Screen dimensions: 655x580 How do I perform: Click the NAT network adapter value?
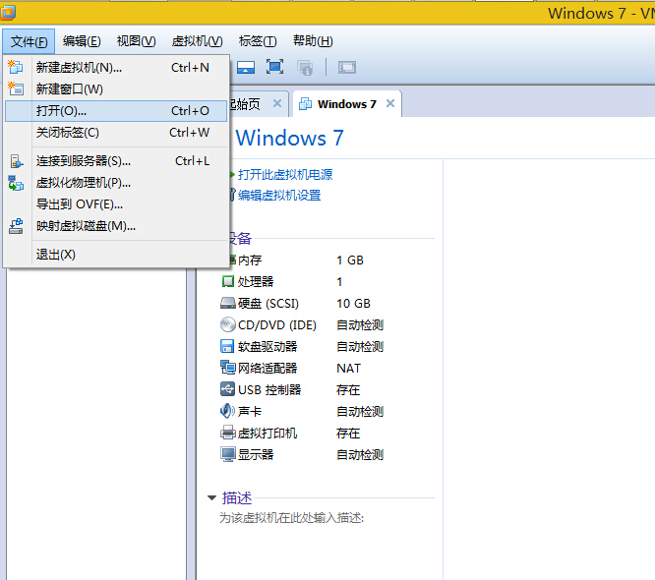click(348, 369)
